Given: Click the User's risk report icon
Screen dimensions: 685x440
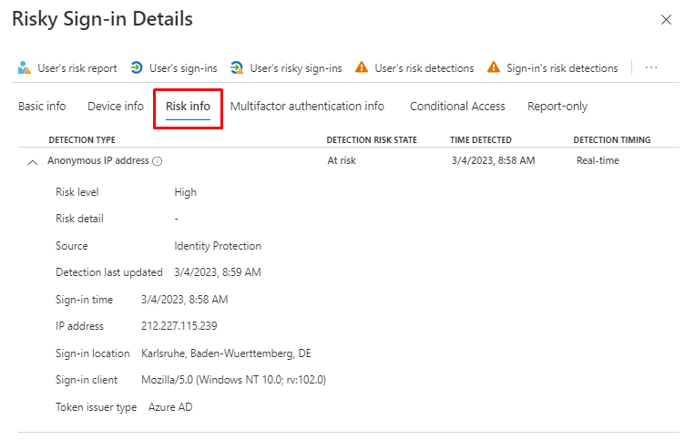Looking at the screenshot, I should pyautogui.click(x=25, y=67).
